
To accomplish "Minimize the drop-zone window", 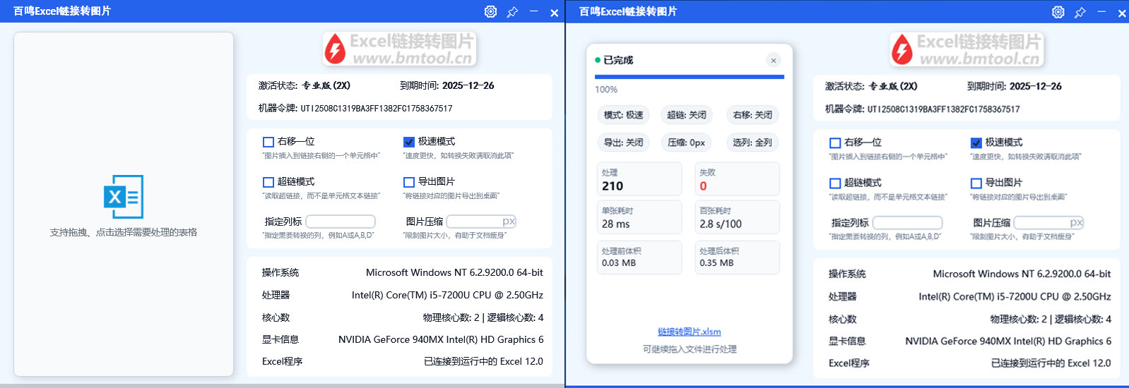I will [533, 11].
